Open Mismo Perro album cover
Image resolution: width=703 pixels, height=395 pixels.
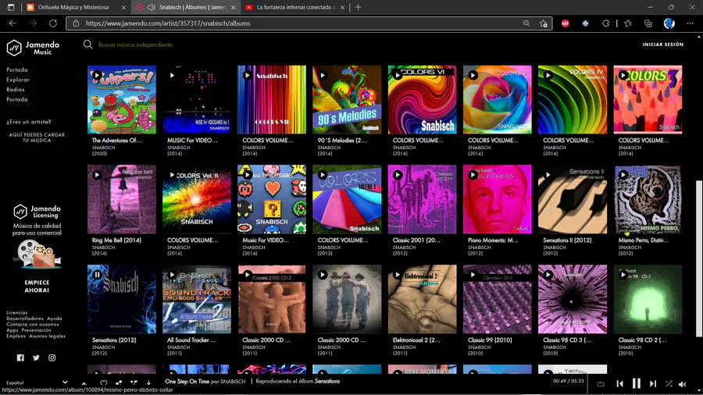(648, 199)
